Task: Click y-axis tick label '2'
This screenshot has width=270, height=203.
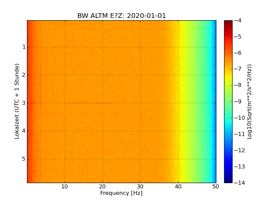Action: click(24, 75)
